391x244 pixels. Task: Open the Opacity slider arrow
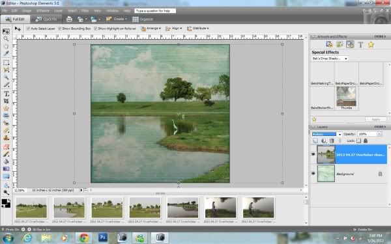379,134
